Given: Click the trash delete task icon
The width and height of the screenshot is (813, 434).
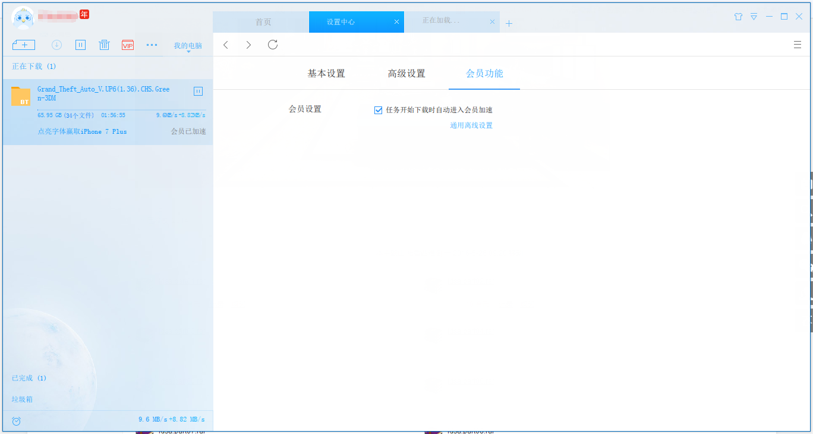Looking at the screenshot, I should click(x=104, y=45).
